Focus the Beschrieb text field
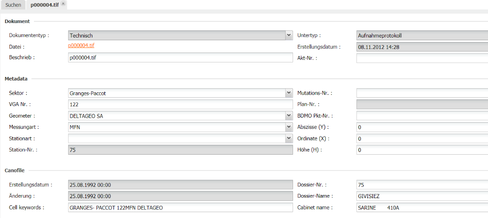The height and width of the screenshot is (218, 488). pos(180,57)
